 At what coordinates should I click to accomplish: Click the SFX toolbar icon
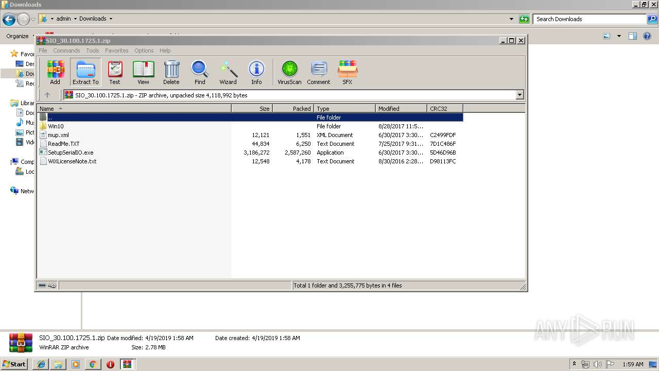[x=348, y=72]
